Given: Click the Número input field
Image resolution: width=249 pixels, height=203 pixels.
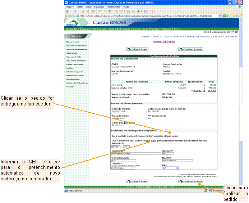Looking at the screenshot, I should [x=168, y=154].
